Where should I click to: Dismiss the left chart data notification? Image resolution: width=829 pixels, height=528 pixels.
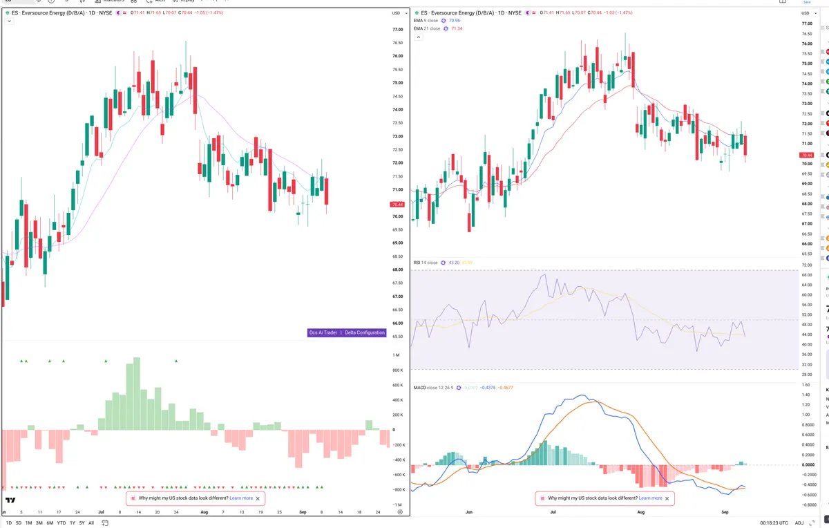click(258, 498)
